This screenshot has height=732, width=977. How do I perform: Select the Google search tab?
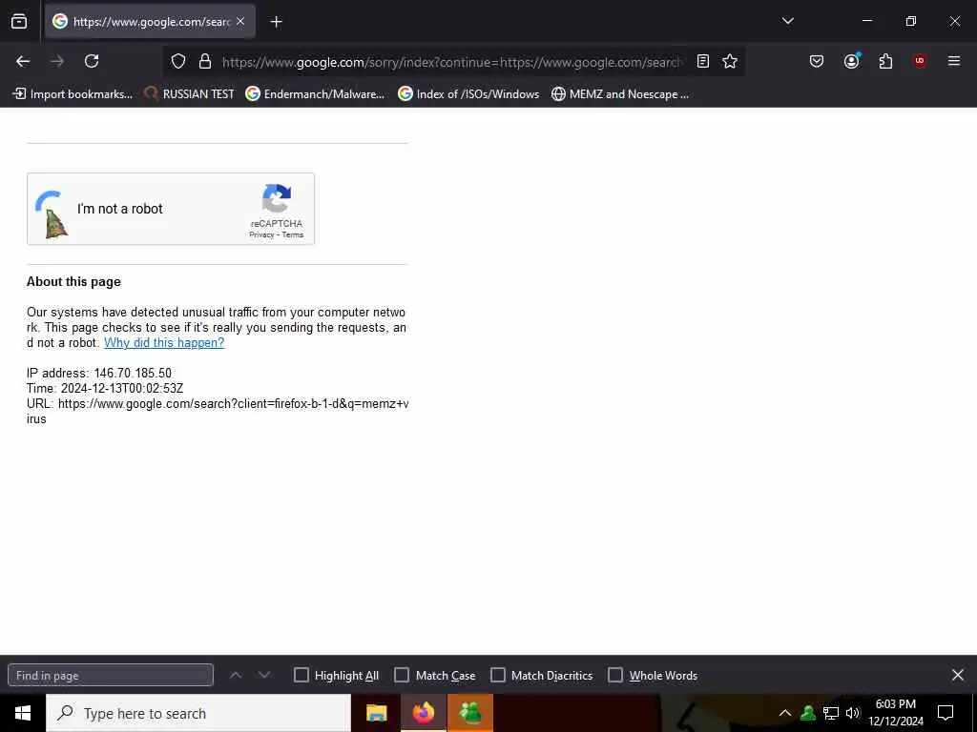pos(150,21)
